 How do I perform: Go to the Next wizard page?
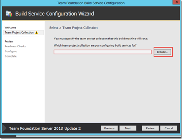128,128
